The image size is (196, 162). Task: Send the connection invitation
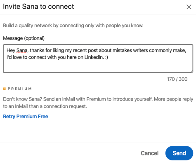179,153
